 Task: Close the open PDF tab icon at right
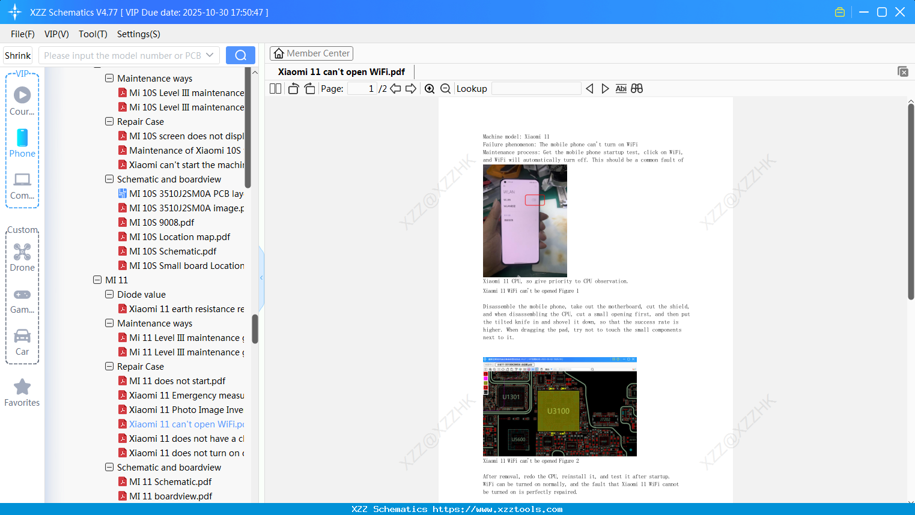[x=902, y=71]
